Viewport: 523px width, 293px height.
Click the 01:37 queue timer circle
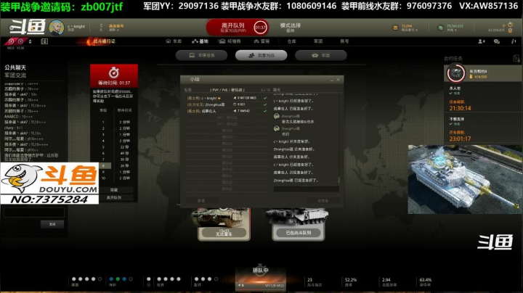[x=261, y=28]
